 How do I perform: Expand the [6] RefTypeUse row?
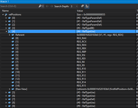click(6, 96)
